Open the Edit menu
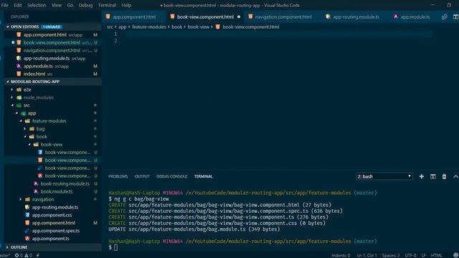The height and width of the screenshot is (258, 459). point(17,5)
